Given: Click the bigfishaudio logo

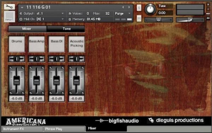Looking at the screenshot, I should pos(117,121).
